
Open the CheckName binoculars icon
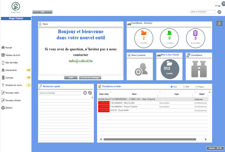198,69
